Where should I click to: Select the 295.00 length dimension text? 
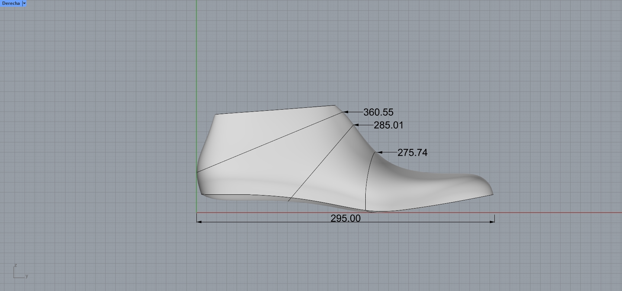click(x=345, y=218)
